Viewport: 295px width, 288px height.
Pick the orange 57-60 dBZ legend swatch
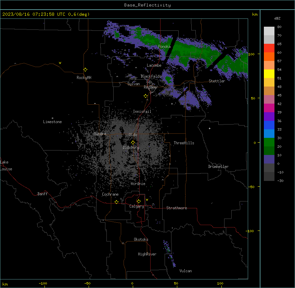[x=269, y=56]
